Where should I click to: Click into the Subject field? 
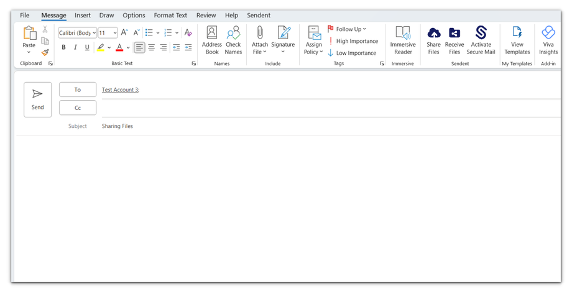311,126
